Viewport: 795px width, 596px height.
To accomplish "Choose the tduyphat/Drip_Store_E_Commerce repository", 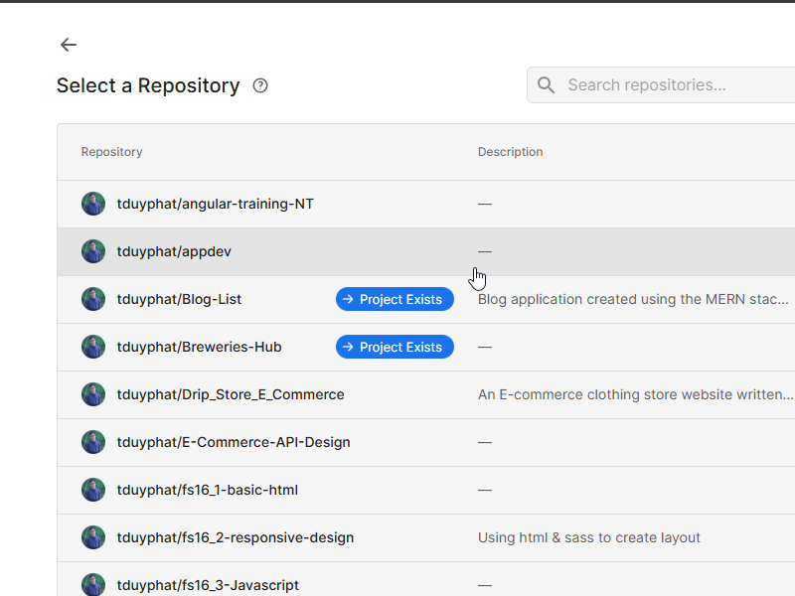I will pyautogui.click(x=231, y=394).
